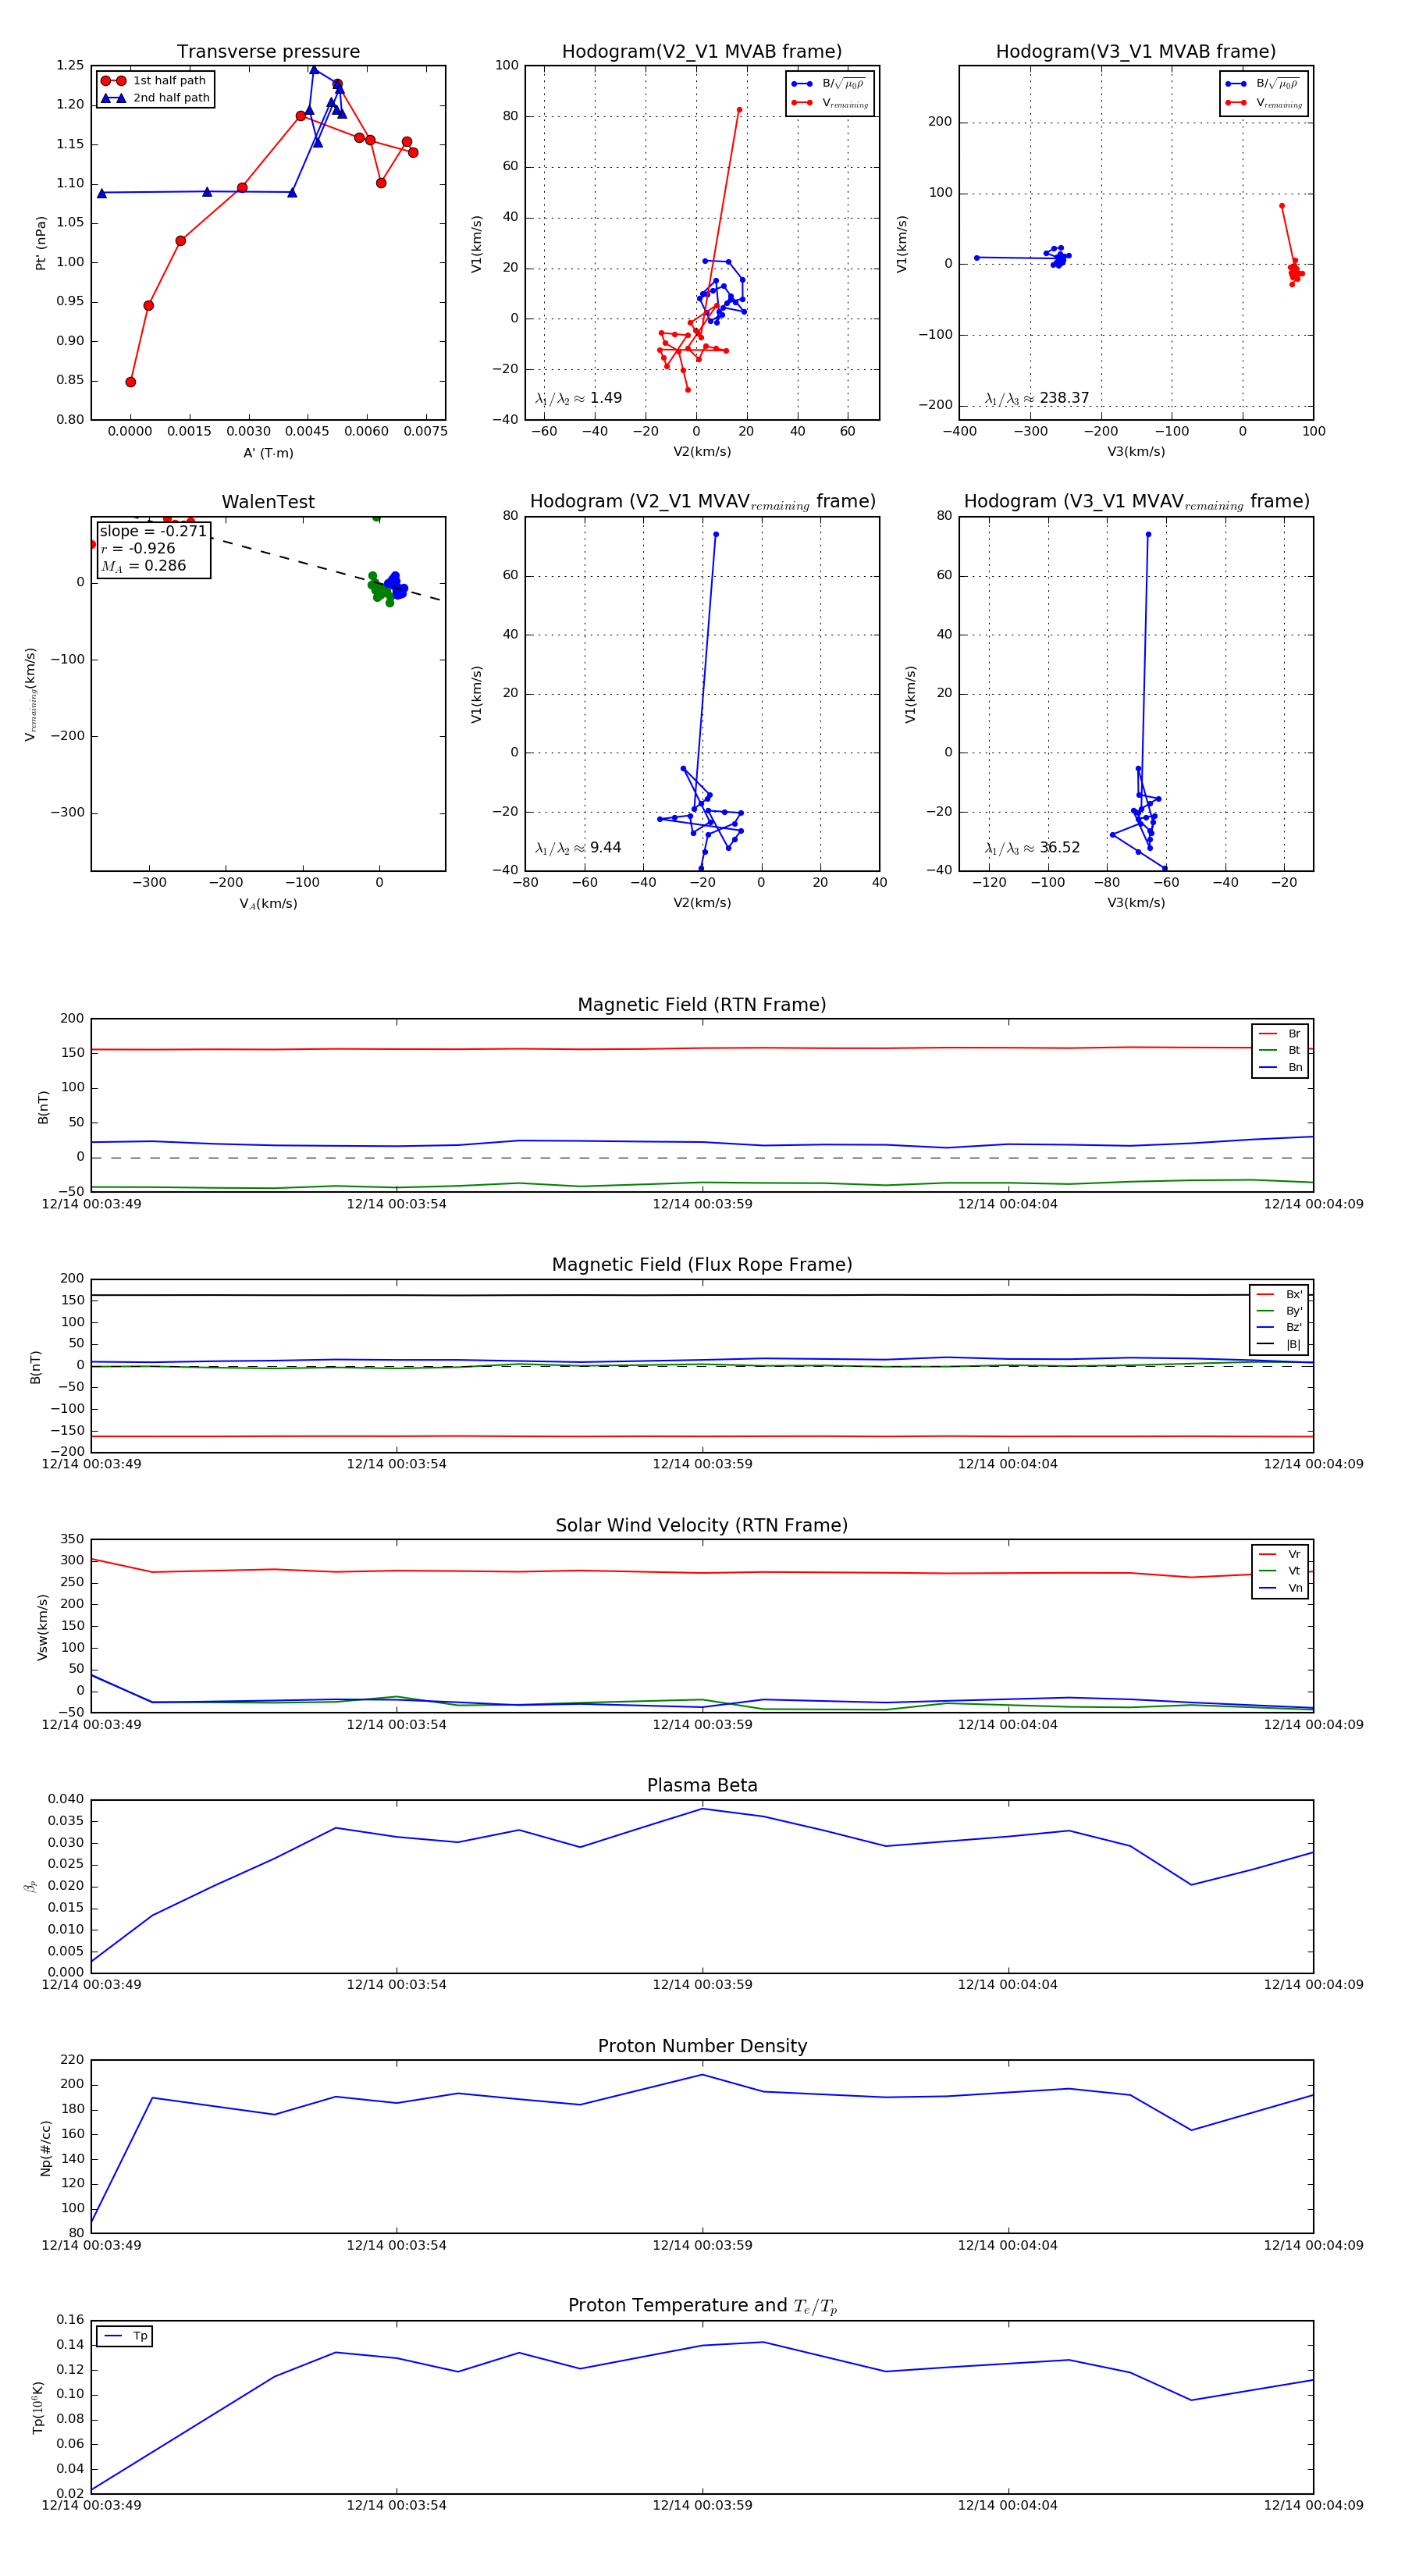Click V_remaining legend entry in V2_V1 MVAB hodogram
The width and height of the screenshot is (1405, 2576).
[x=829, y=103]
